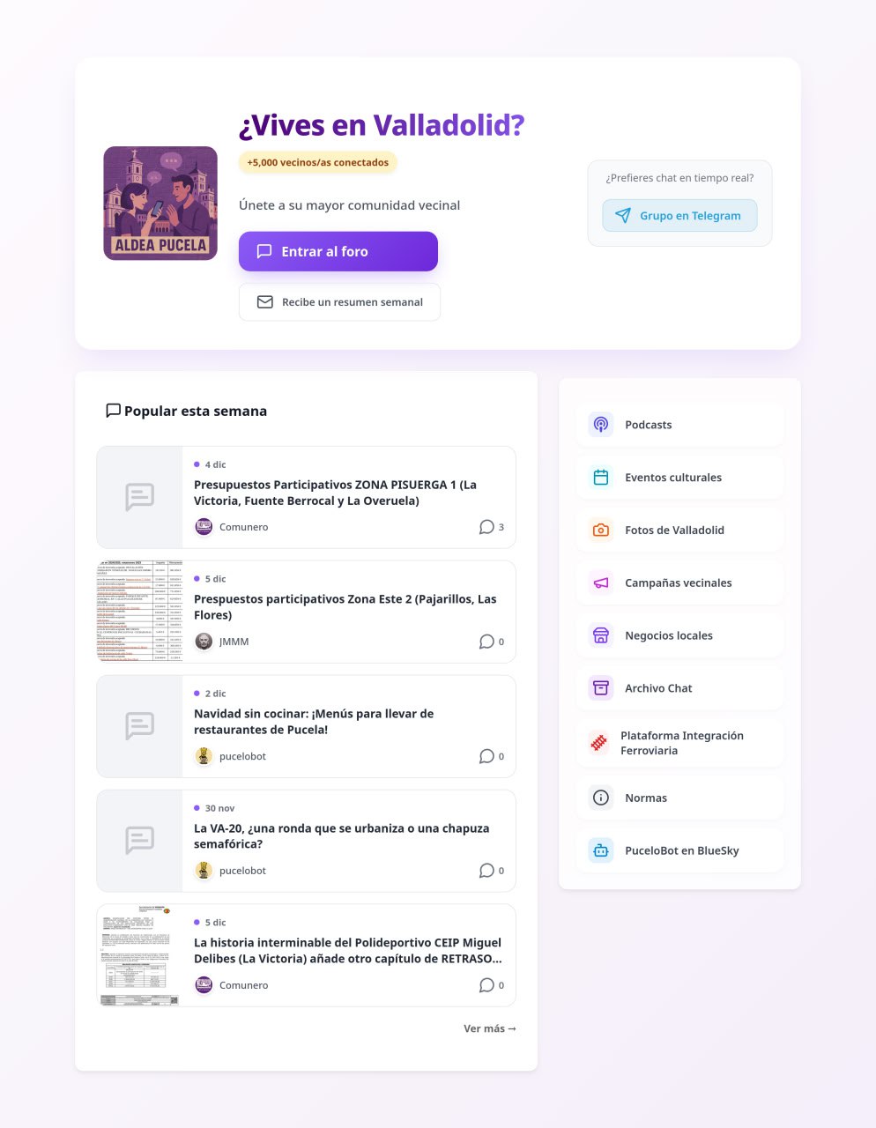Image resolution: width=876 pixels, height=1128 pixels.
Task: Click the Normas info icon
Action: click(x=601, y=798)
